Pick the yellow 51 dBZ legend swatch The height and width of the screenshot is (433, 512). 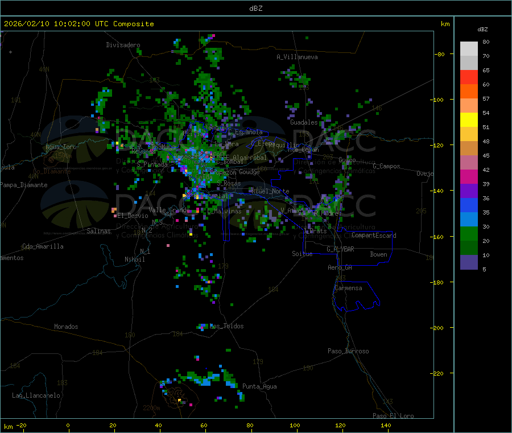pyautogui.click(x=469, y=120)
